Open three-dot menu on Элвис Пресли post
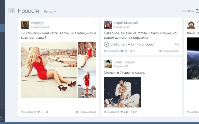Image resolution: width=199 pixels, height=124 pixels. point(179,62)
